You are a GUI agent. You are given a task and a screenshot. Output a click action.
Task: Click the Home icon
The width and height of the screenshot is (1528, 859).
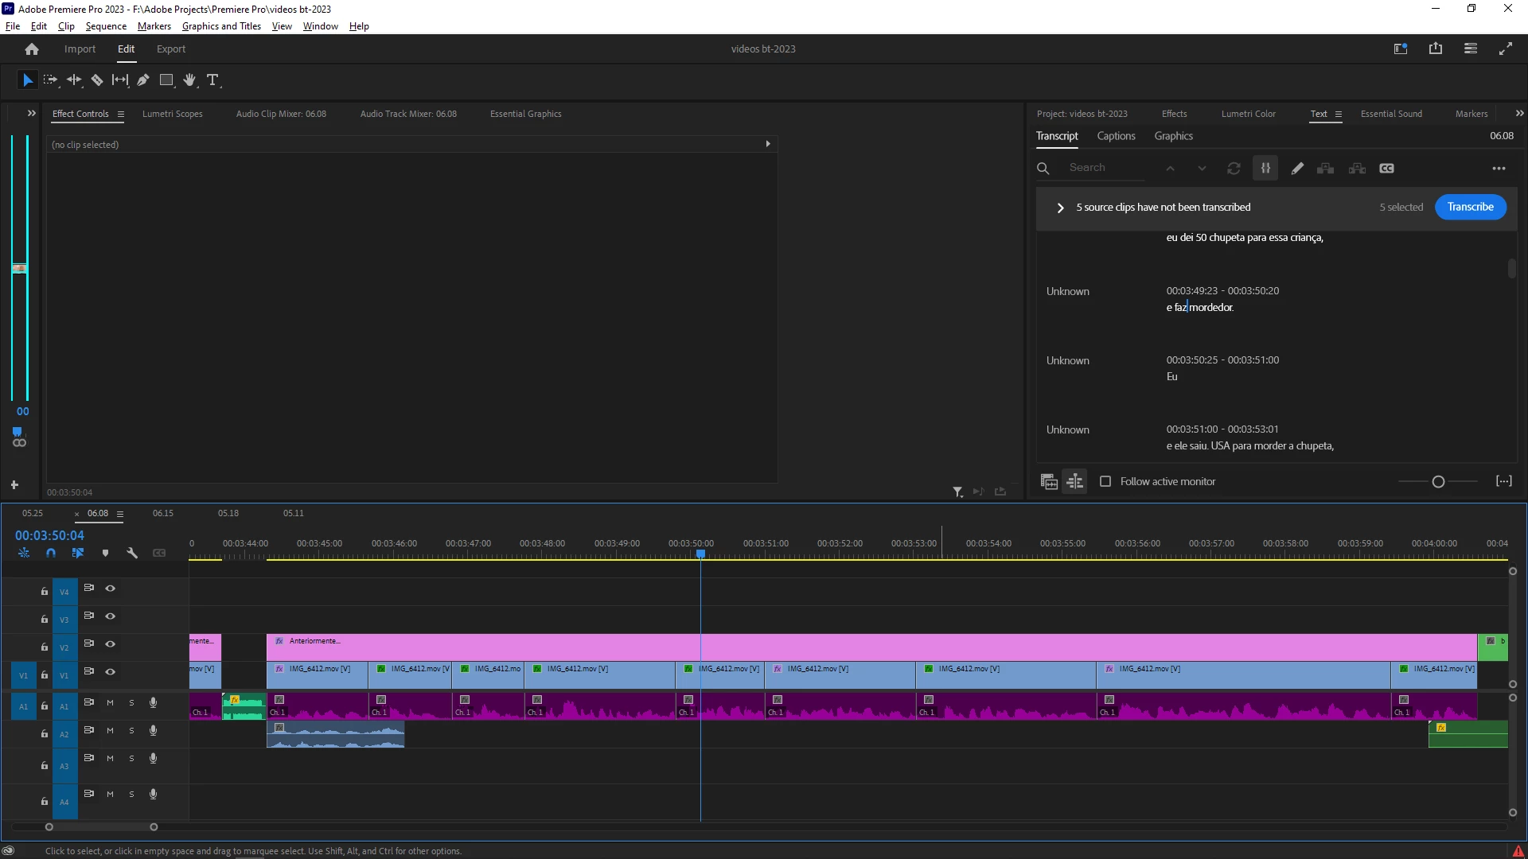[32, 49]
